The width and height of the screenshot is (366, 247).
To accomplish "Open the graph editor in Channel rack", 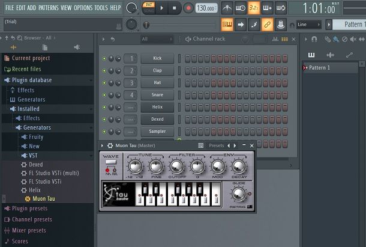I will click(275, 39).
